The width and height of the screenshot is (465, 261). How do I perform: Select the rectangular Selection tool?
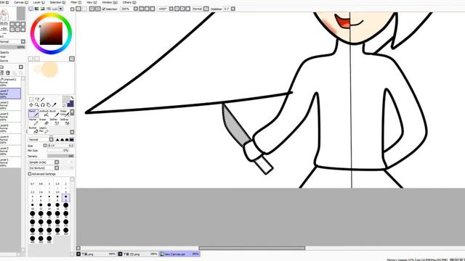31,99
